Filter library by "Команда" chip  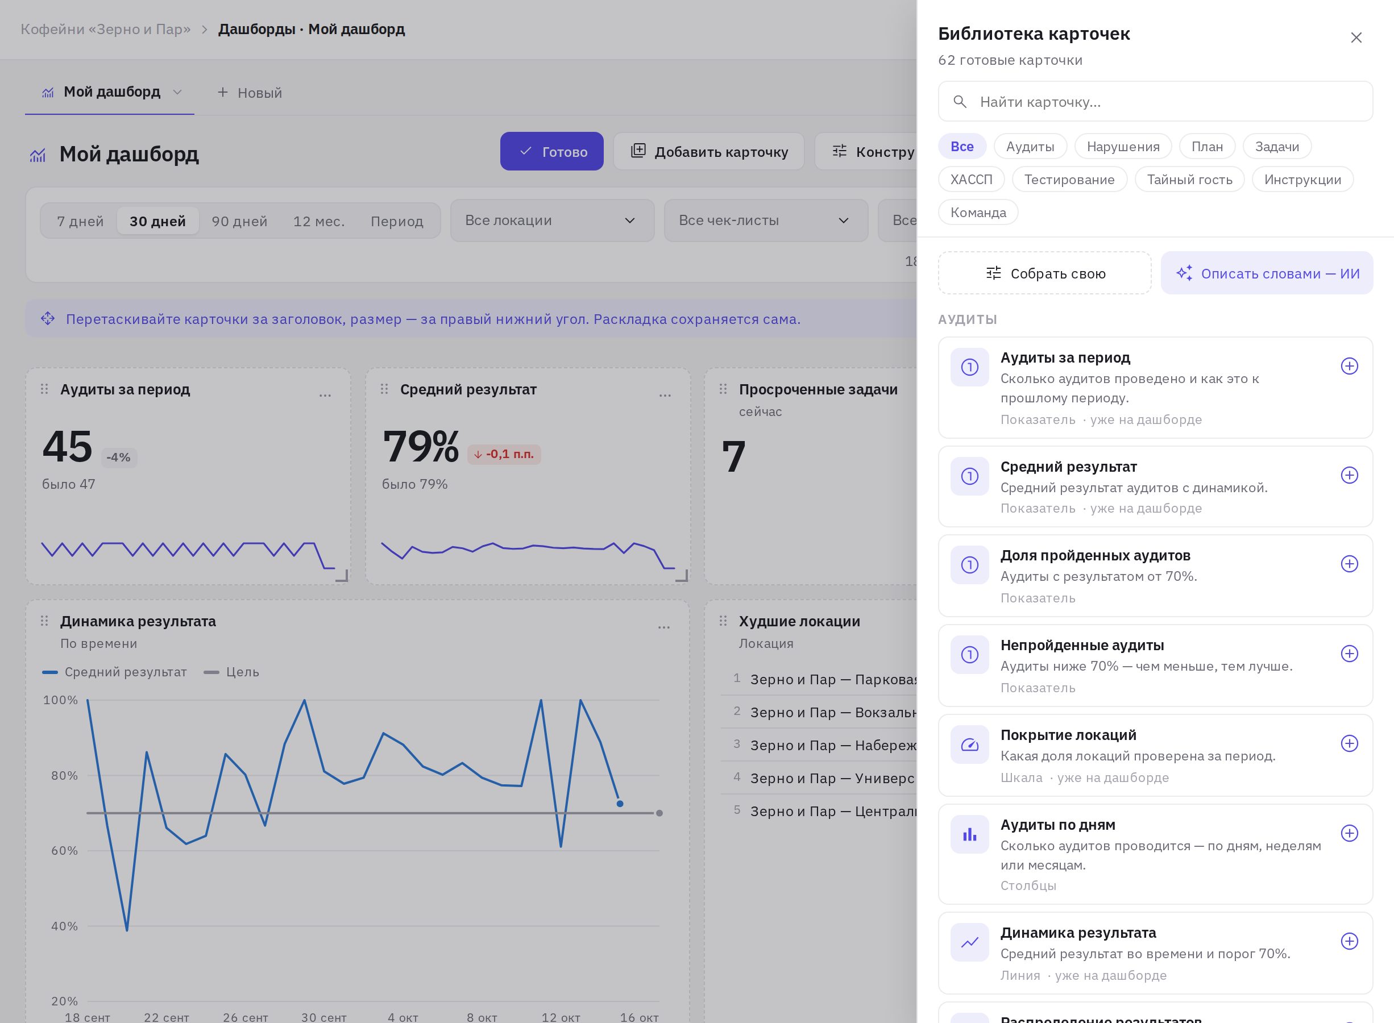978,213
